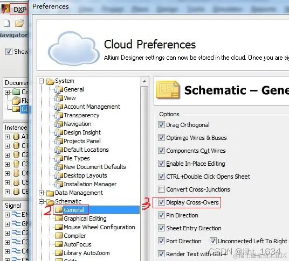The height and width of the screenshot is (261, 289).
Task: Collapse the System tree folder
Action: (x=42, y=81)
